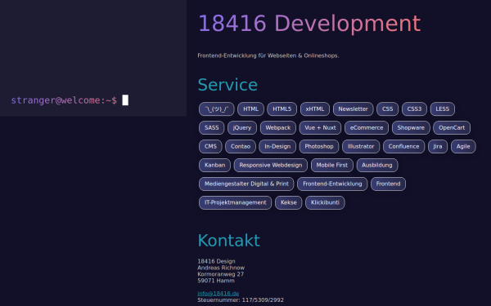Choose the IT-Projektmanagement tag

click(x=235, y=202)
